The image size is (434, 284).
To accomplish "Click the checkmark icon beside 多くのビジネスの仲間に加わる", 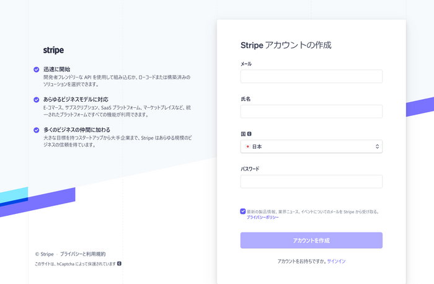I will (37, 130).
